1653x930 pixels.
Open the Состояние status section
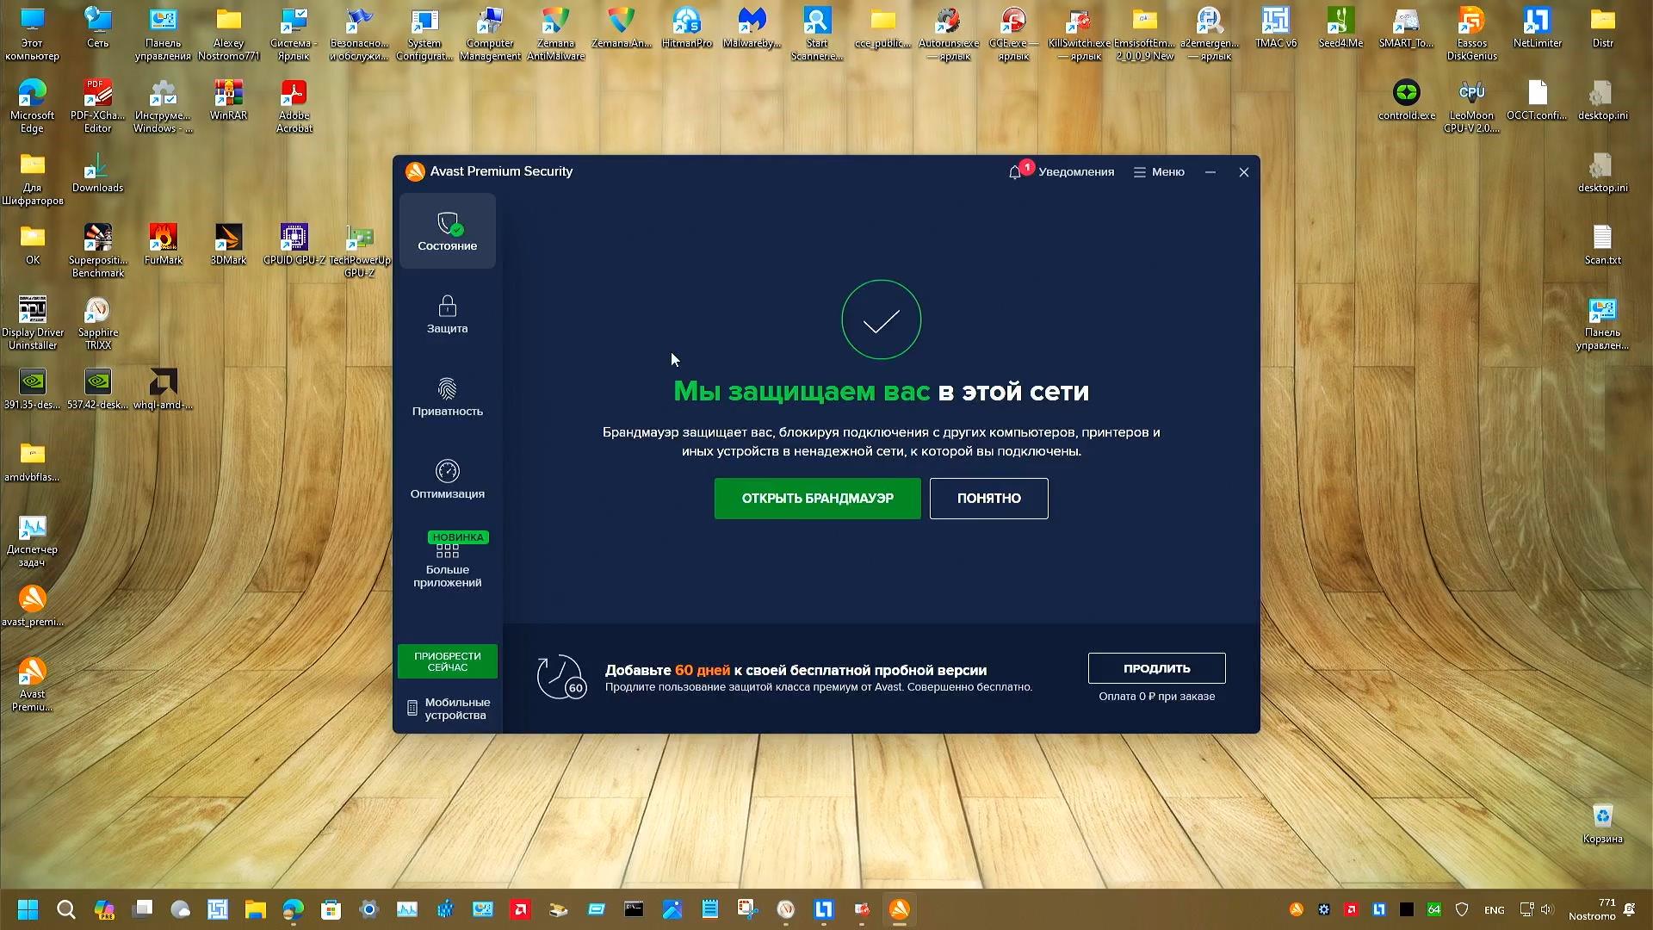coord(447,231)
